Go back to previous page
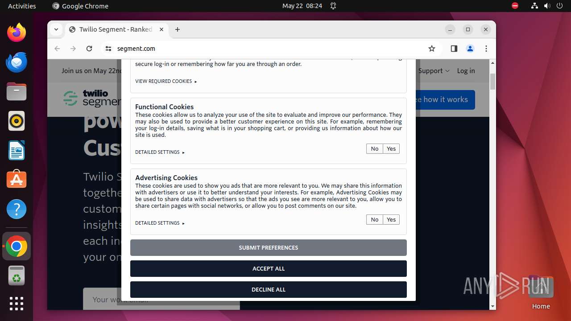Screen dimensions: 571x321 (x=57, y=49)
